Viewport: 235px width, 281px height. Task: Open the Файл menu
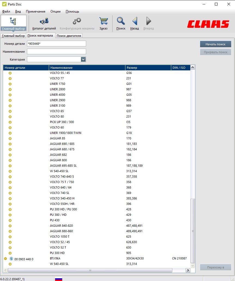(x=6, y=11)
